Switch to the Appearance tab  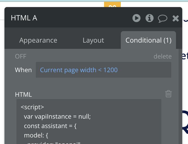point(38,40)
